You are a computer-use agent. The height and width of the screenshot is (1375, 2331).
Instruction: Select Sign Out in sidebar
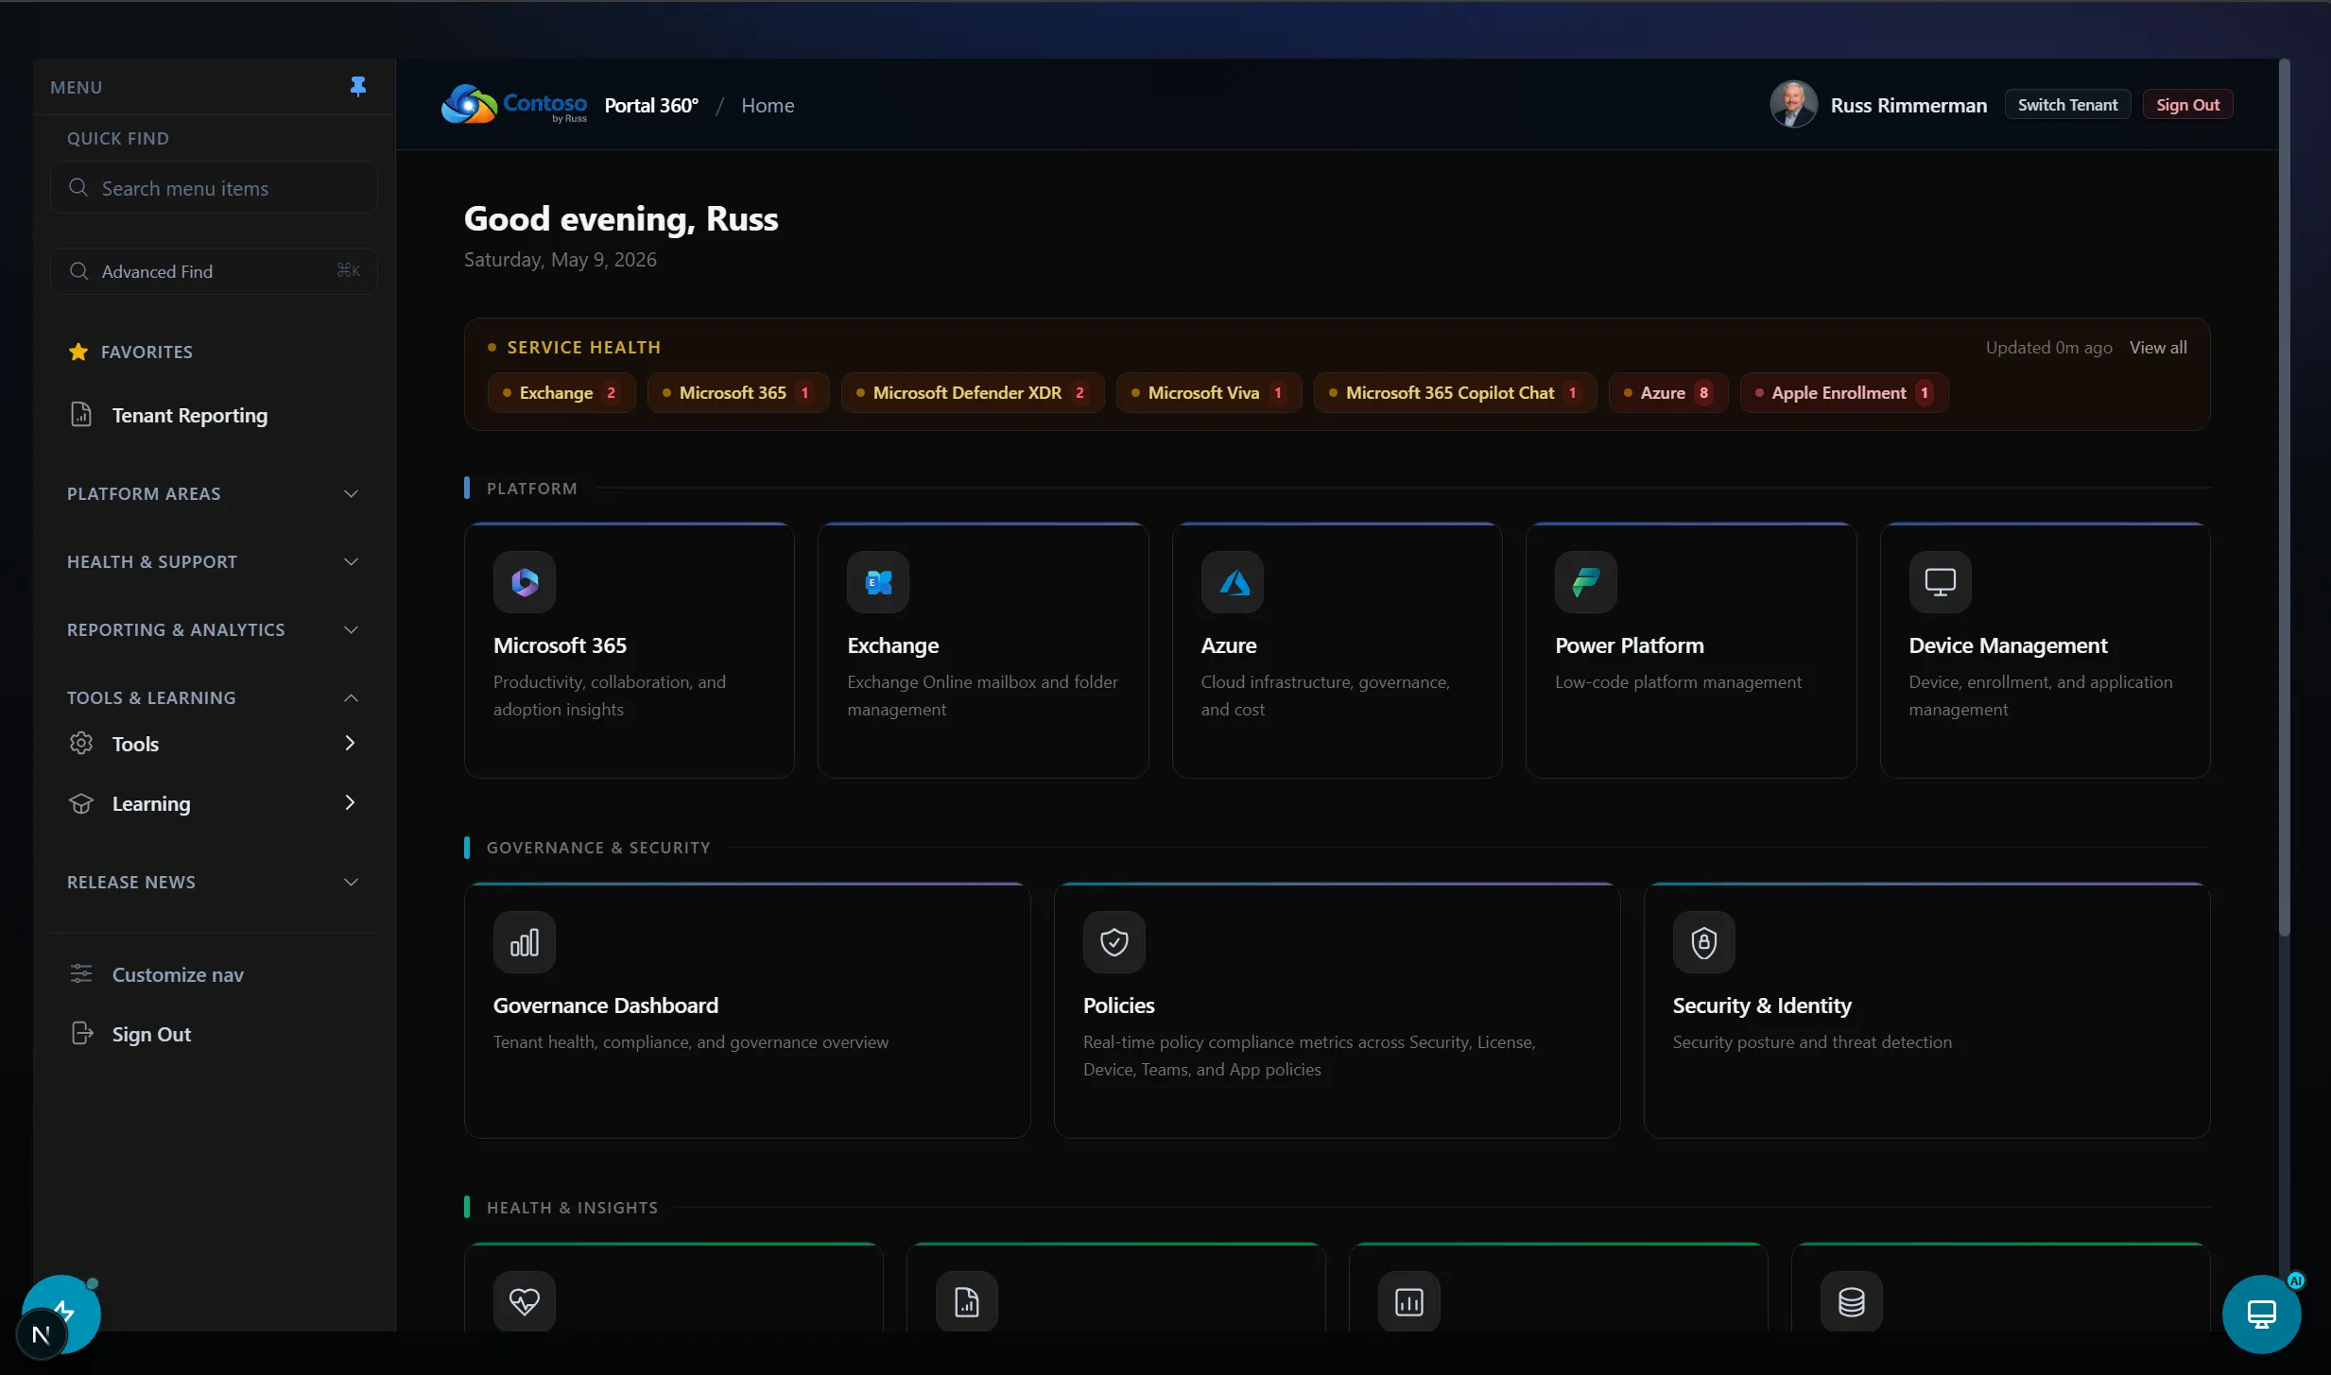click(x=214, y=1034)
